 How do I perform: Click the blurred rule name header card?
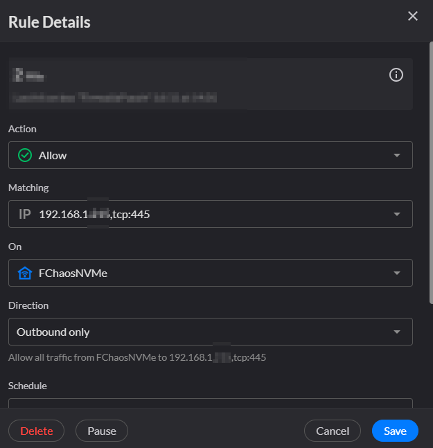click(194, 84)
